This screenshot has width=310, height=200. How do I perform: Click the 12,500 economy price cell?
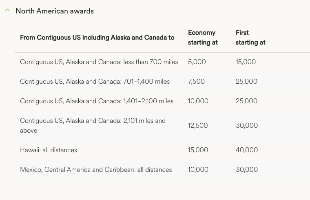coord(198,126)
